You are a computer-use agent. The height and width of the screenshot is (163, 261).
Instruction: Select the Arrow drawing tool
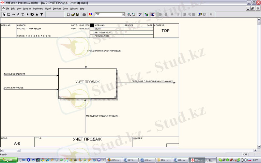(x=13, y=14)
